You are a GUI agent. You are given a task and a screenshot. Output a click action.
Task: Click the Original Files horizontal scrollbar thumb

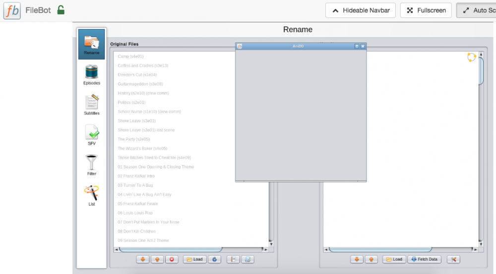tap(171, 250)
